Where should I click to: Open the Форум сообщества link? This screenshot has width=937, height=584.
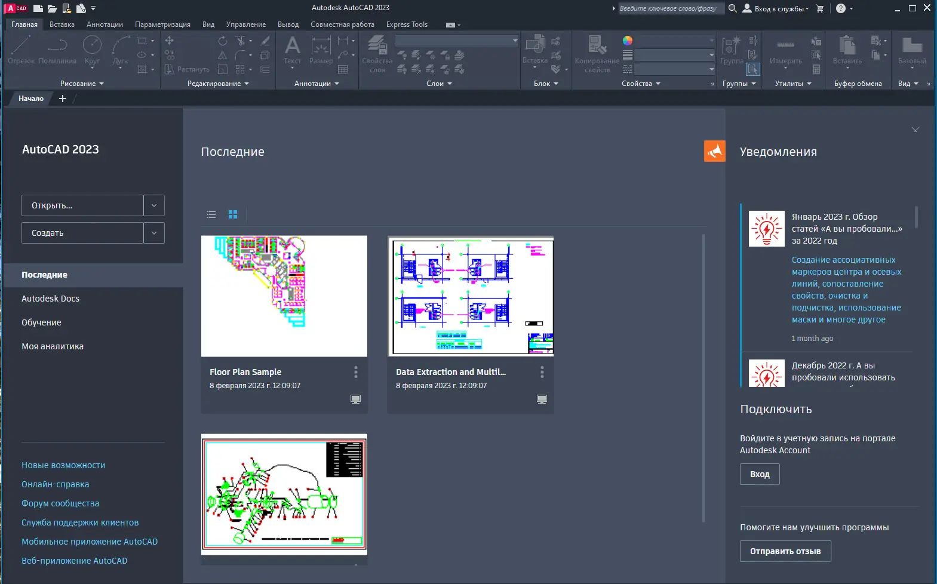pos(60,503)
